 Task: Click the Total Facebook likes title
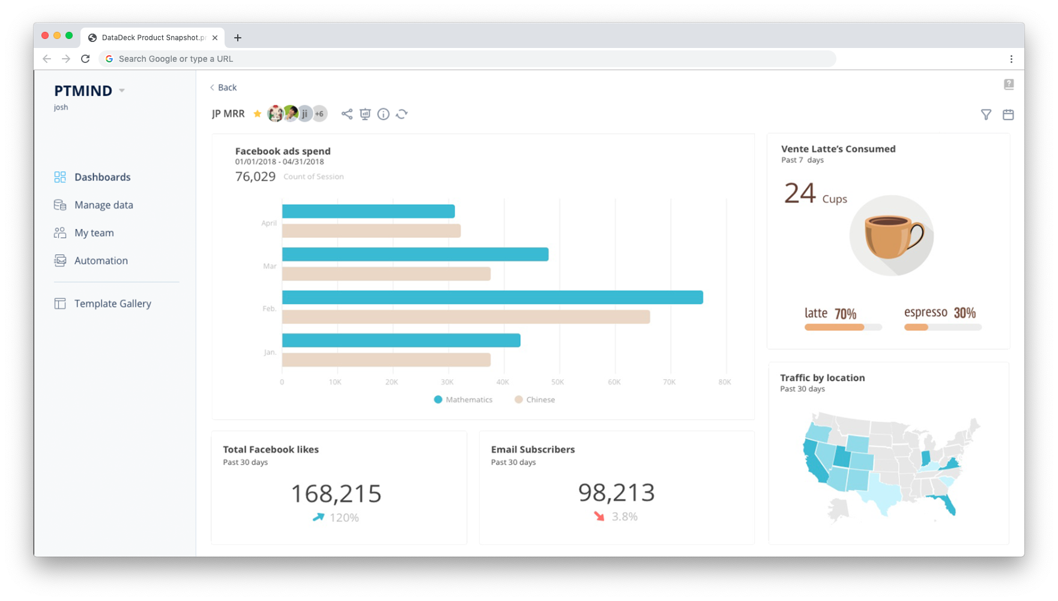tap(271, 449)
